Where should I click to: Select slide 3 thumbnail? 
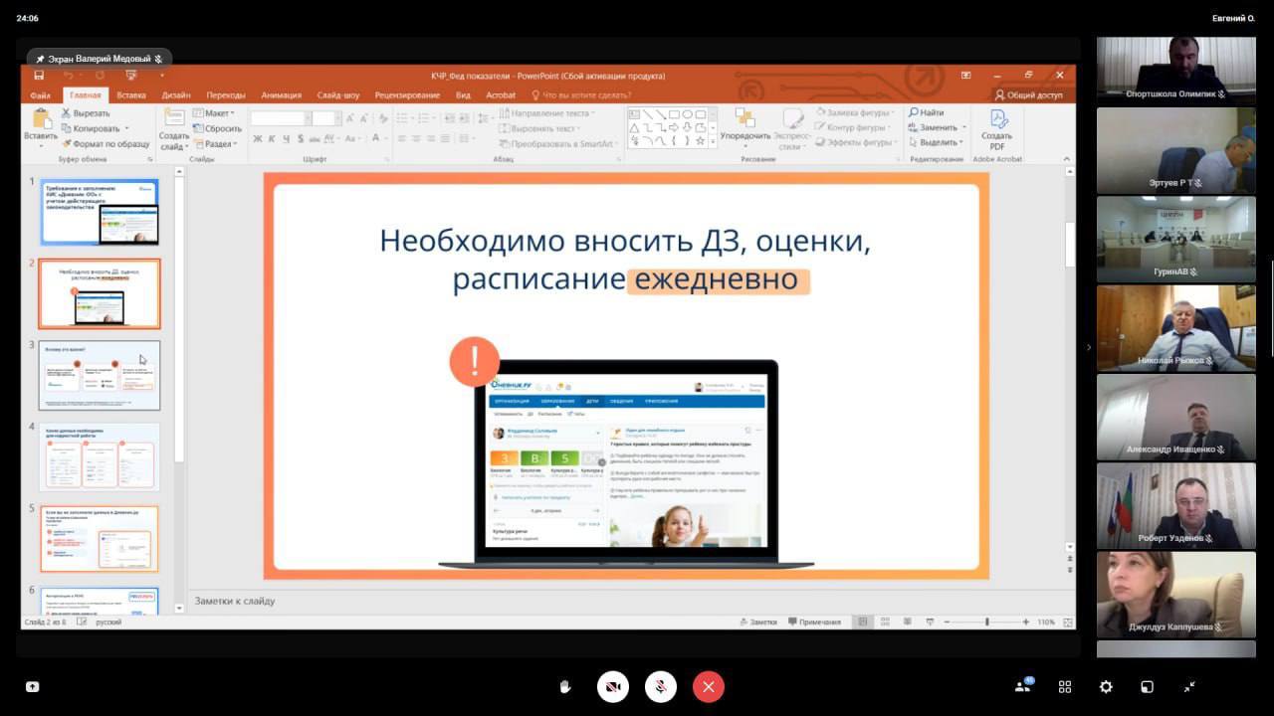(99, 375)
